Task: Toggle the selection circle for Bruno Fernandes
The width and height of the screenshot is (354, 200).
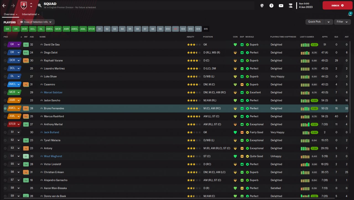Action: [5, 108]
